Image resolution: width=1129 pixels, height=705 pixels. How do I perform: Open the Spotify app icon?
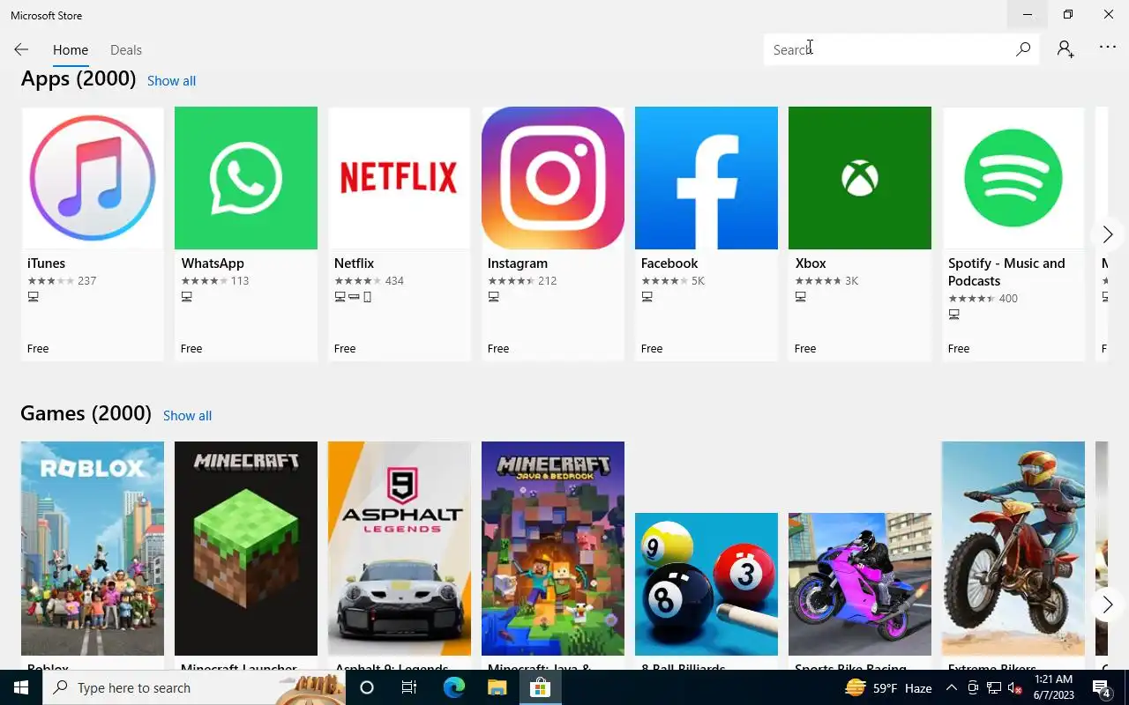pos(1013,178)
